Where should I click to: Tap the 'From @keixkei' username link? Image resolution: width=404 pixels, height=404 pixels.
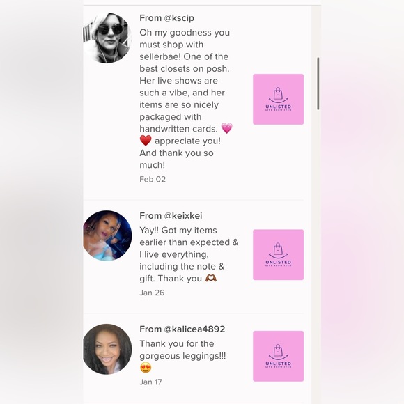(x=171, y=216)
